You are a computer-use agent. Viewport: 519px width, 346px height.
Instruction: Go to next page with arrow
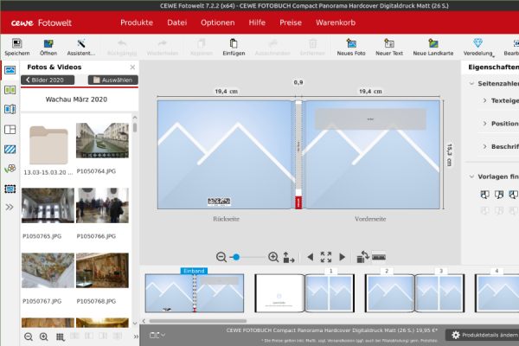pos(343,257)
